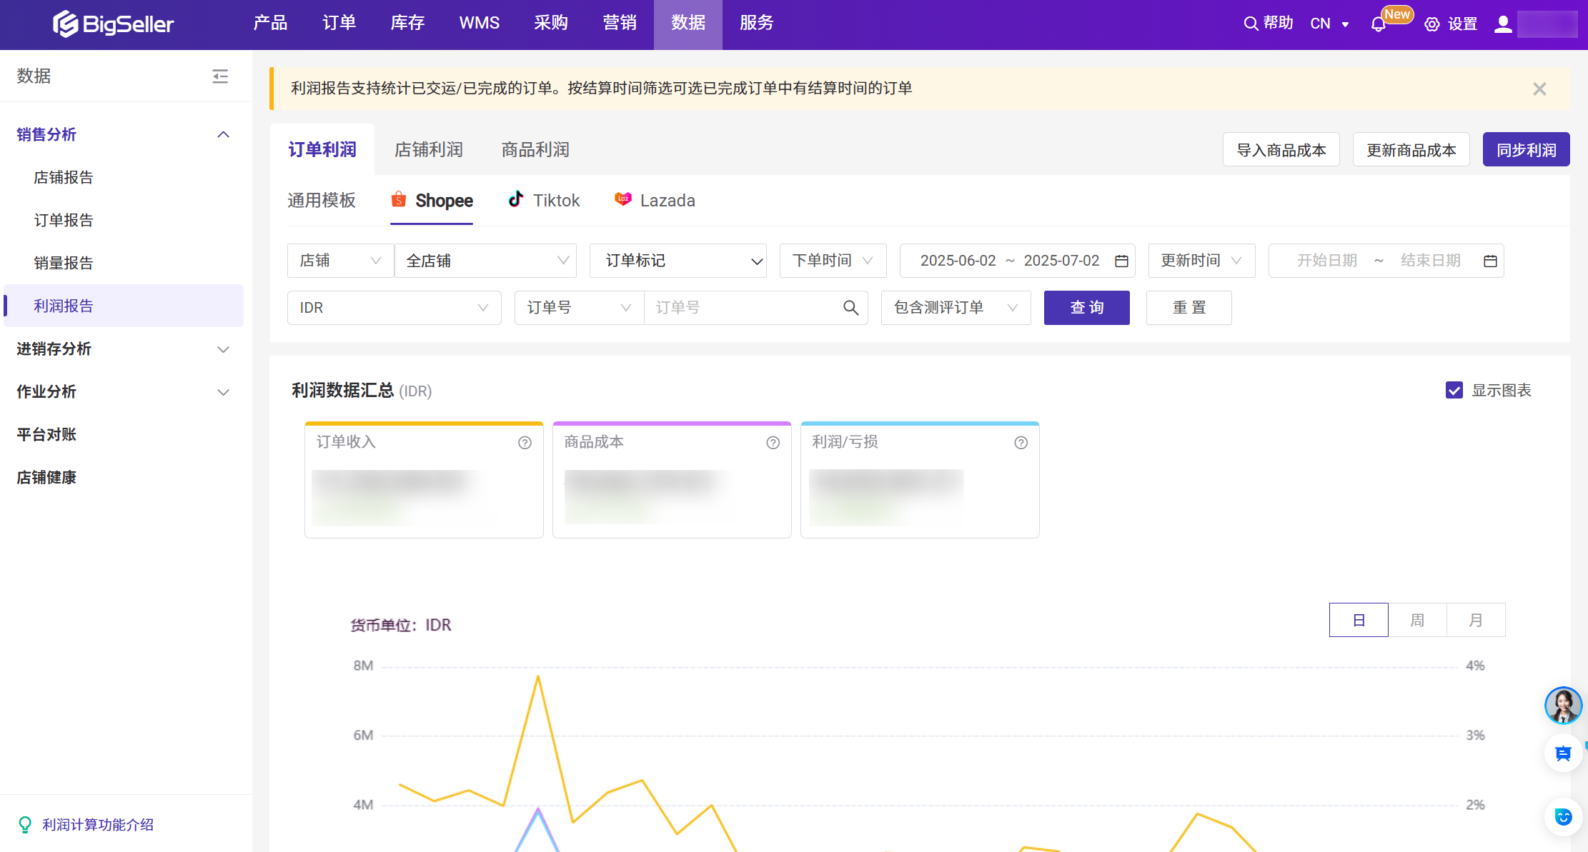Click the help icon on 商品成本 card

tap(773, 443)
